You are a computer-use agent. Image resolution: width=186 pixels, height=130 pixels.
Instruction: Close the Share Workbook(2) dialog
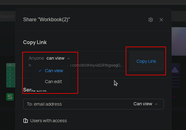[x=161, y=20]
